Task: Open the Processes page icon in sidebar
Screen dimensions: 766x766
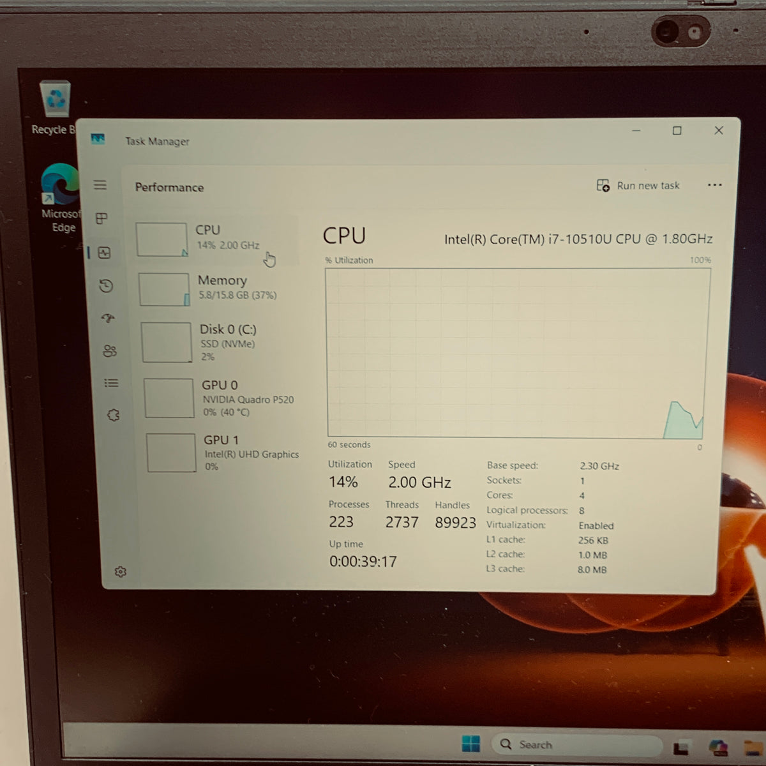Action: tap(101, 218)
